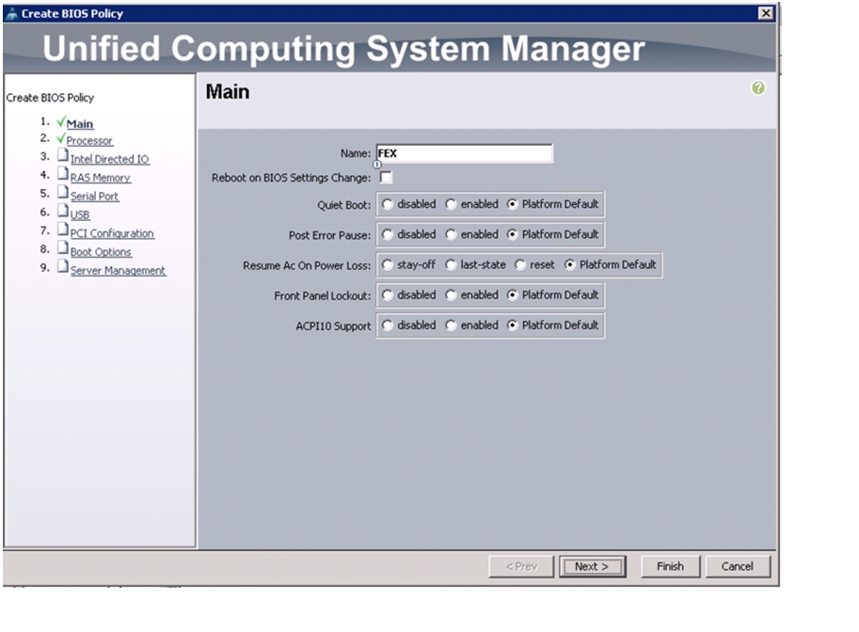Click the Finish button
Image resolution: width=859 pixels, height=632 pixels.
(671, 566)
